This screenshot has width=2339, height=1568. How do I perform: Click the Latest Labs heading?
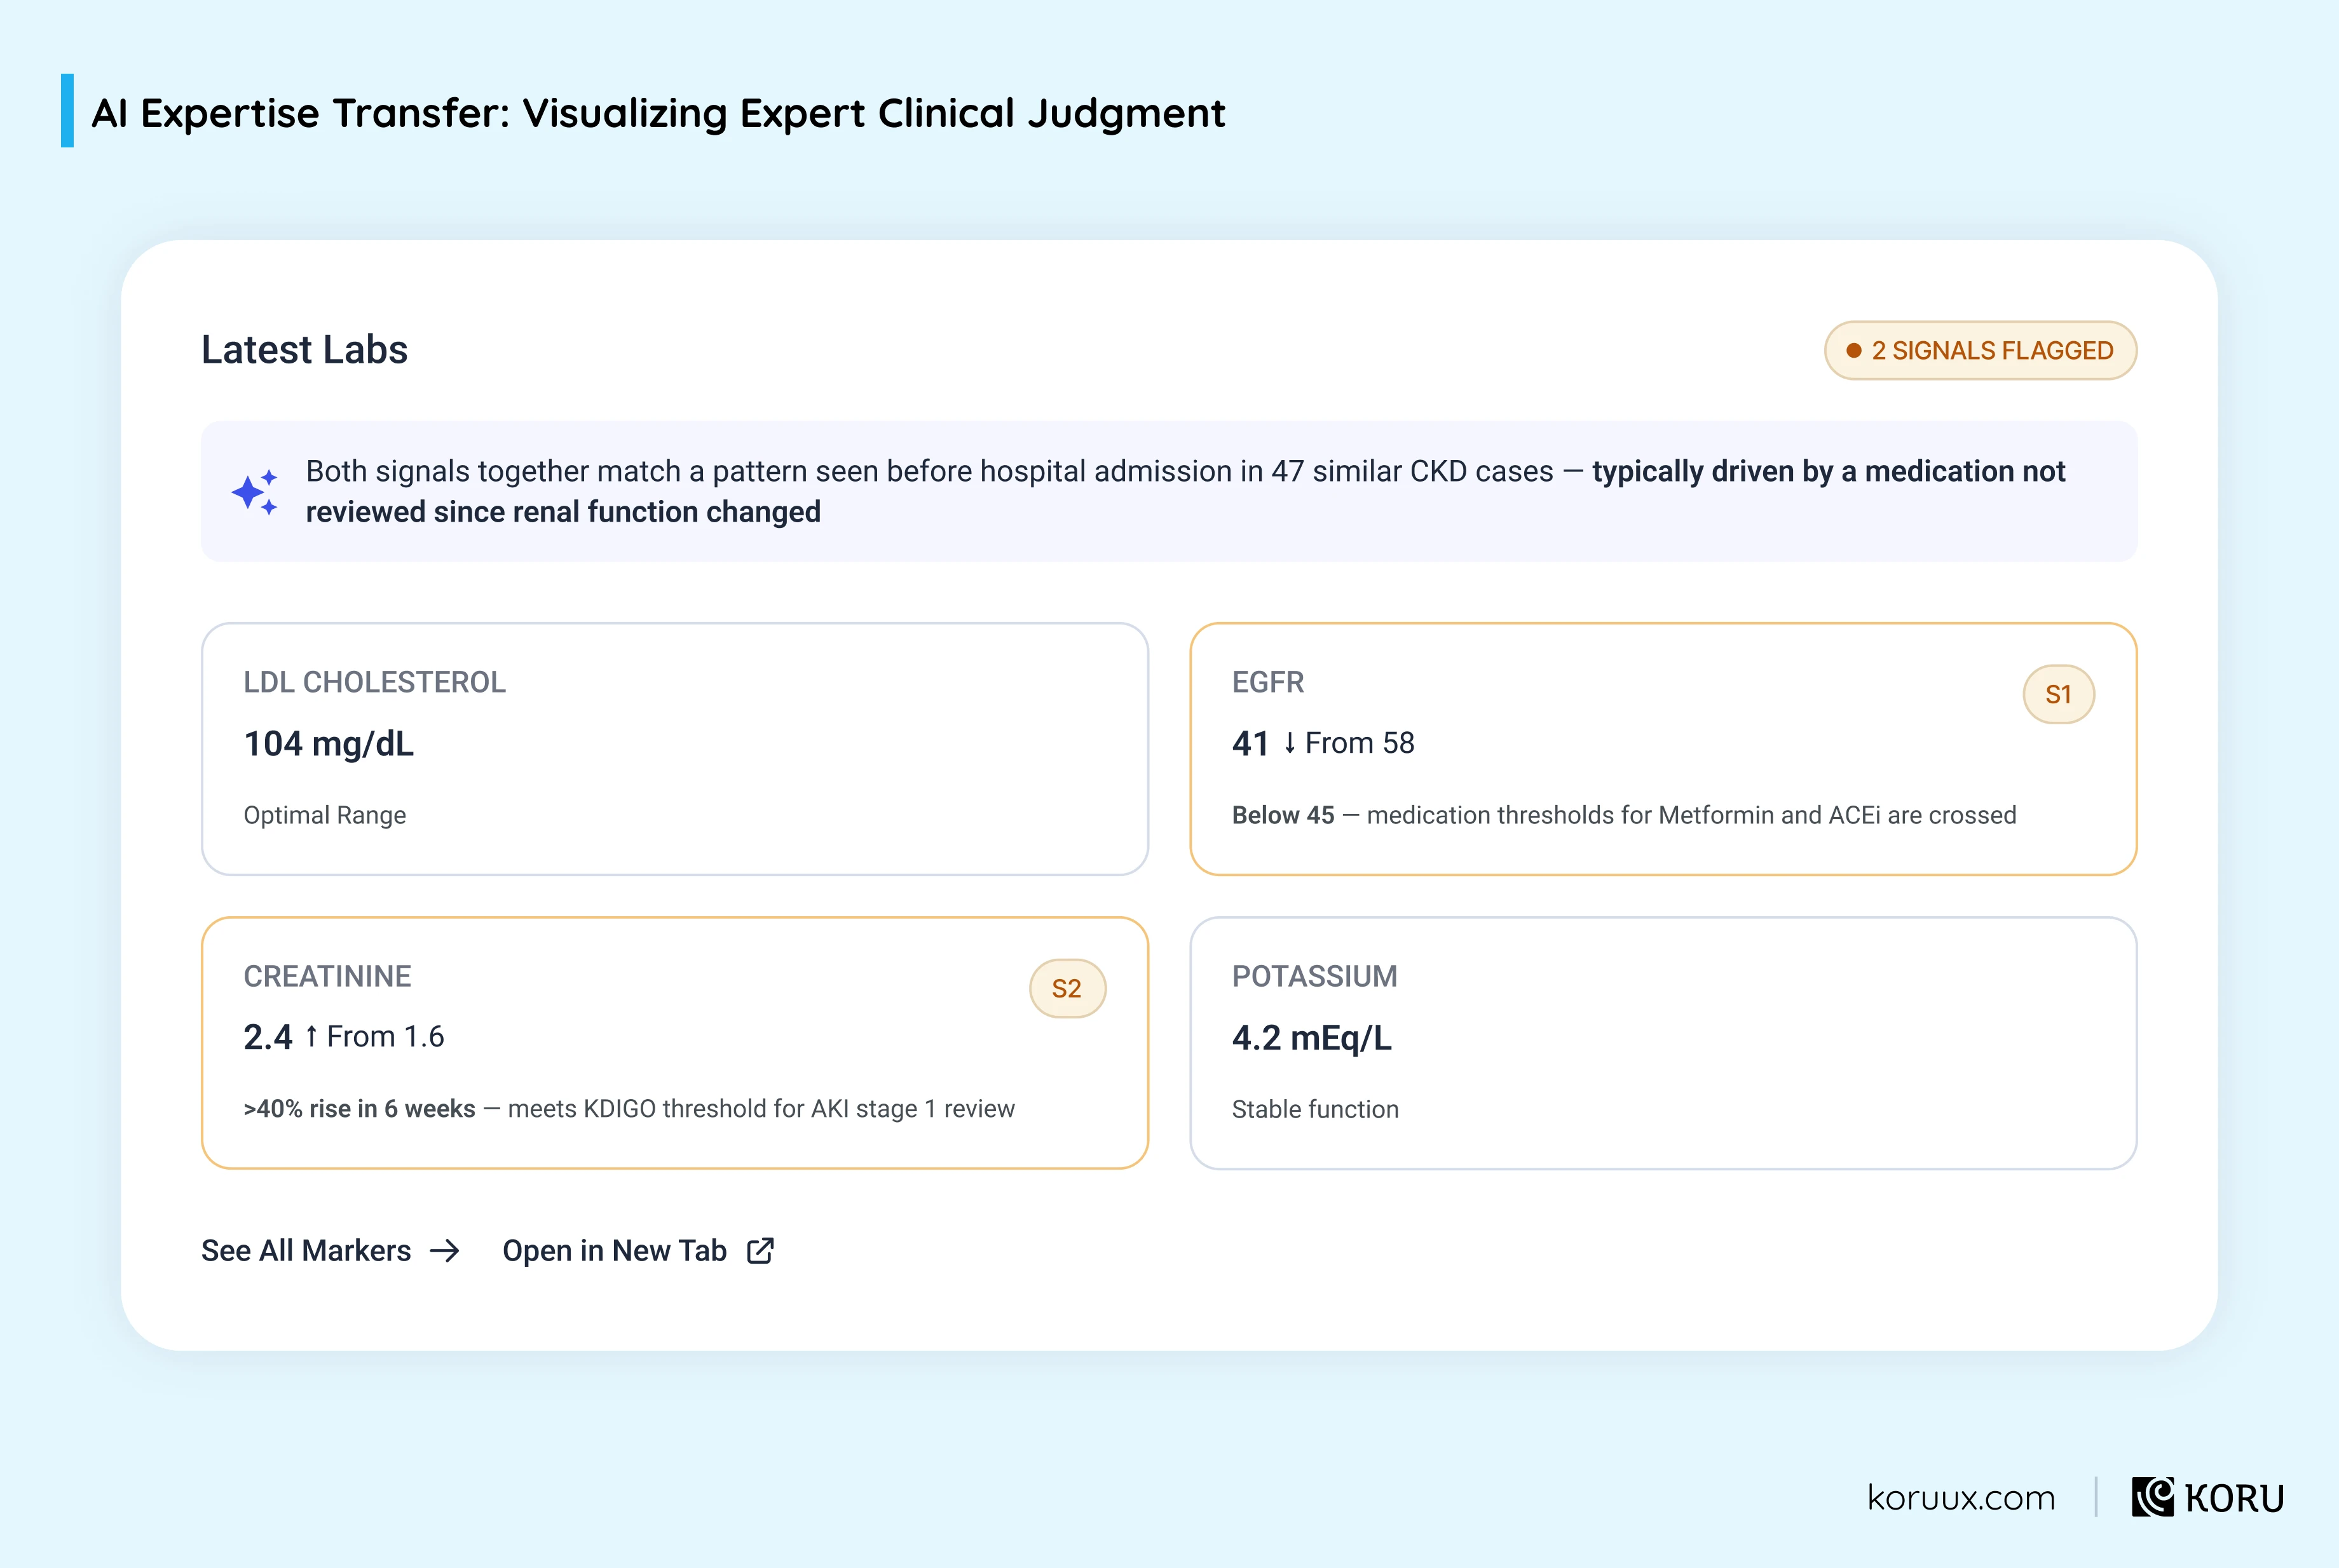(x=305, y=350)
